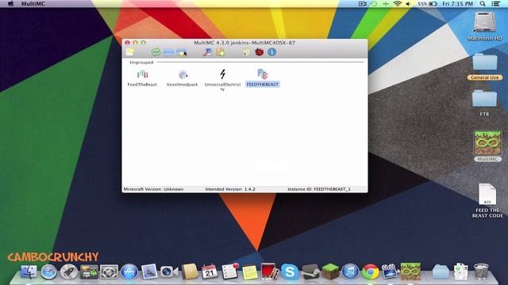Image resolution: width=508 pixels, height=285 pixels.
Task: Open the FTB desktop folder
Action: click(485, 103)
